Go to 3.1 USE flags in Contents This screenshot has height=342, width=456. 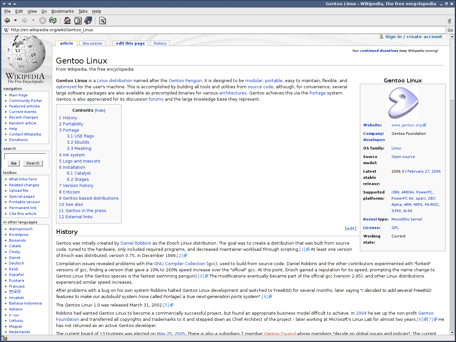point(80,136)
